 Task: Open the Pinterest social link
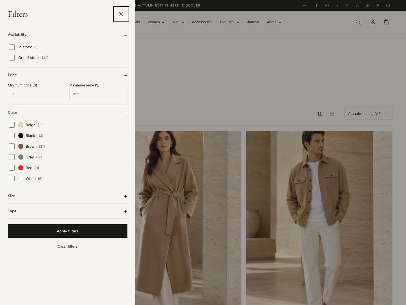pyautogui.click(x=358, y=5)
